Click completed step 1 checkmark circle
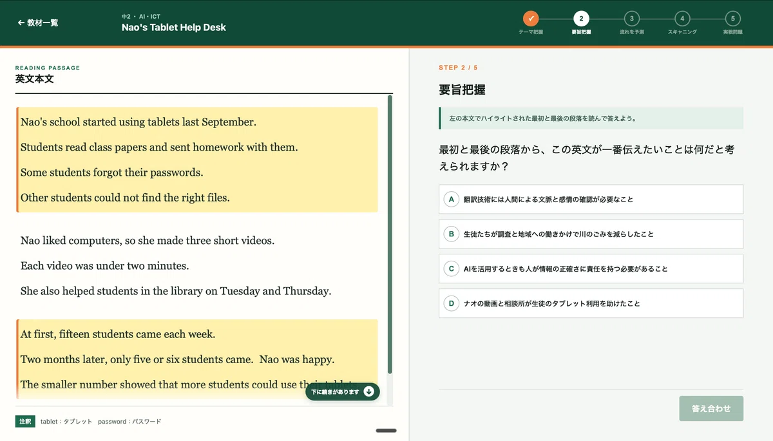773x441 pixels. click(531, 19)
